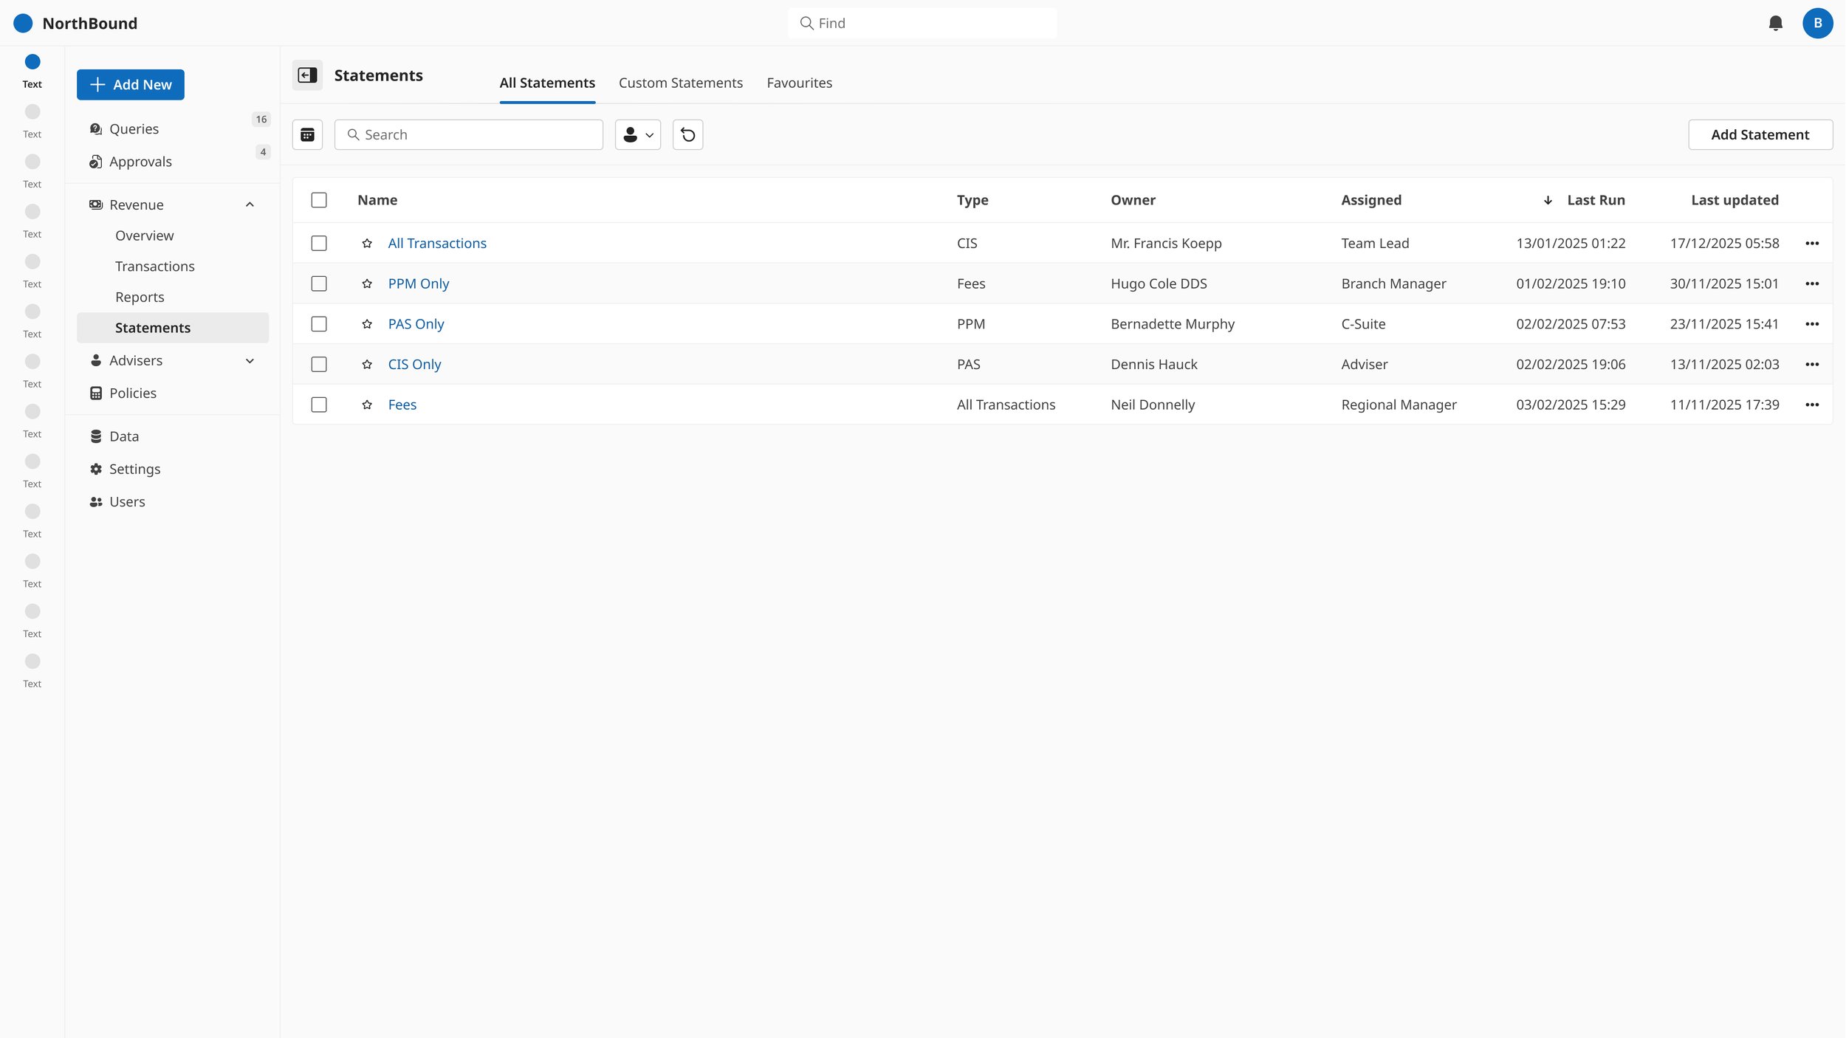Click the Add New button
The width and height of the screenshot is (1846, 1038).
click(131, 85)
